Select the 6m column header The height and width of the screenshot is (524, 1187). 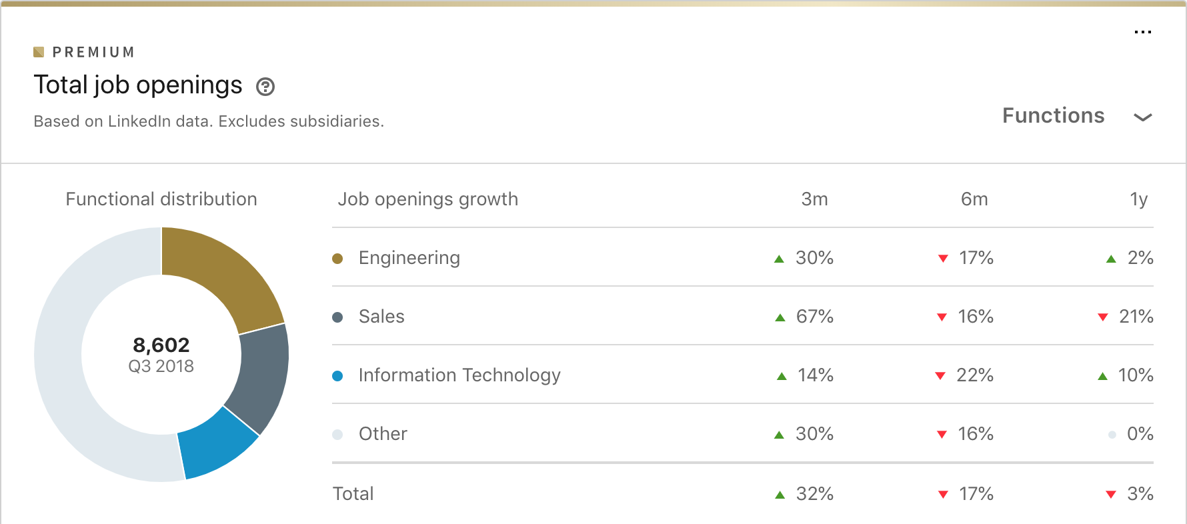coord(974,199)
